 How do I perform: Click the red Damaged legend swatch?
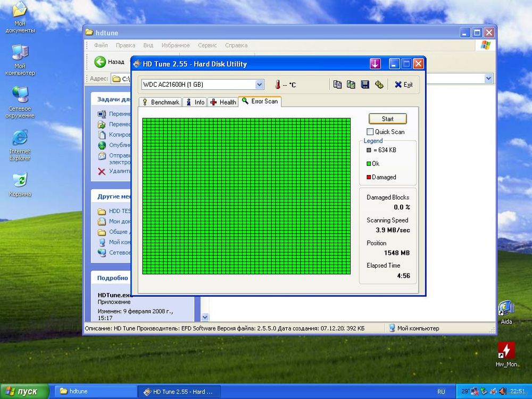click(368, 177)
